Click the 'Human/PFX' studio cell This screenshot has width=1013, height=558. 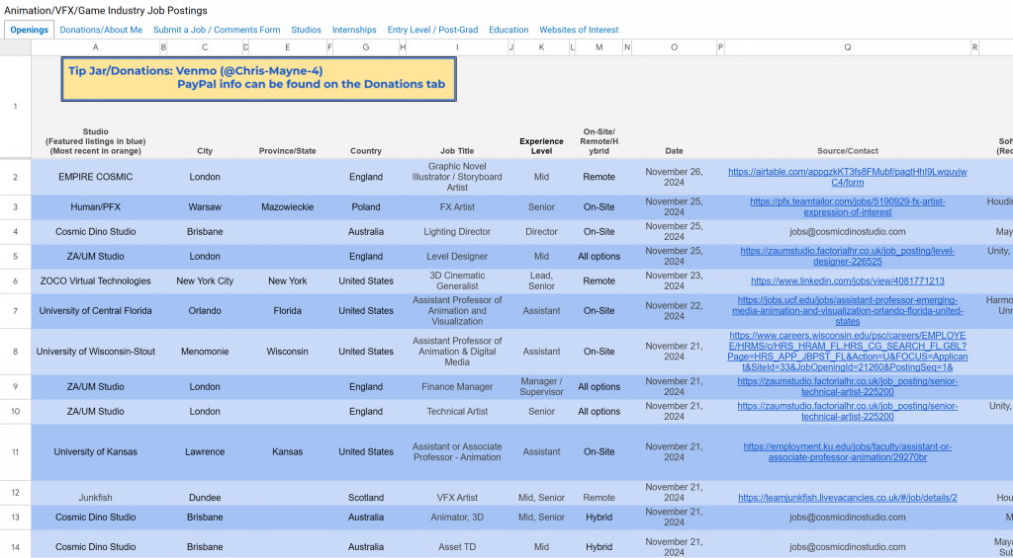96,207
